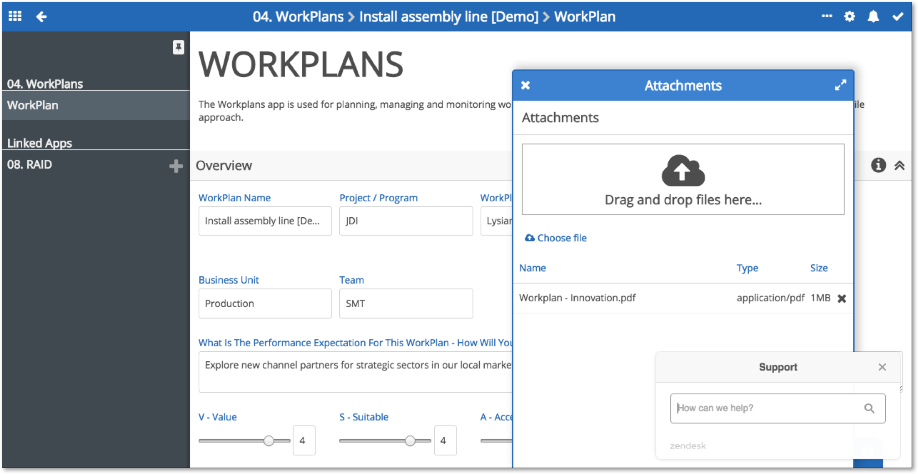The image size is (918, 474).
Task: Toggle the sidebar pin icon
Action: (178, 47)
